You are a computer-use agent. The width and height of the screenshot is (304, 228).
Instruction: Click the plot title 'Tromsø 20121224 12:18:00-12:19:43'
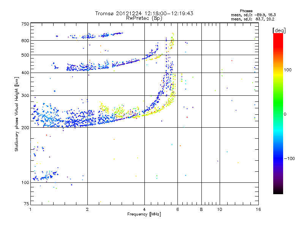144,13
